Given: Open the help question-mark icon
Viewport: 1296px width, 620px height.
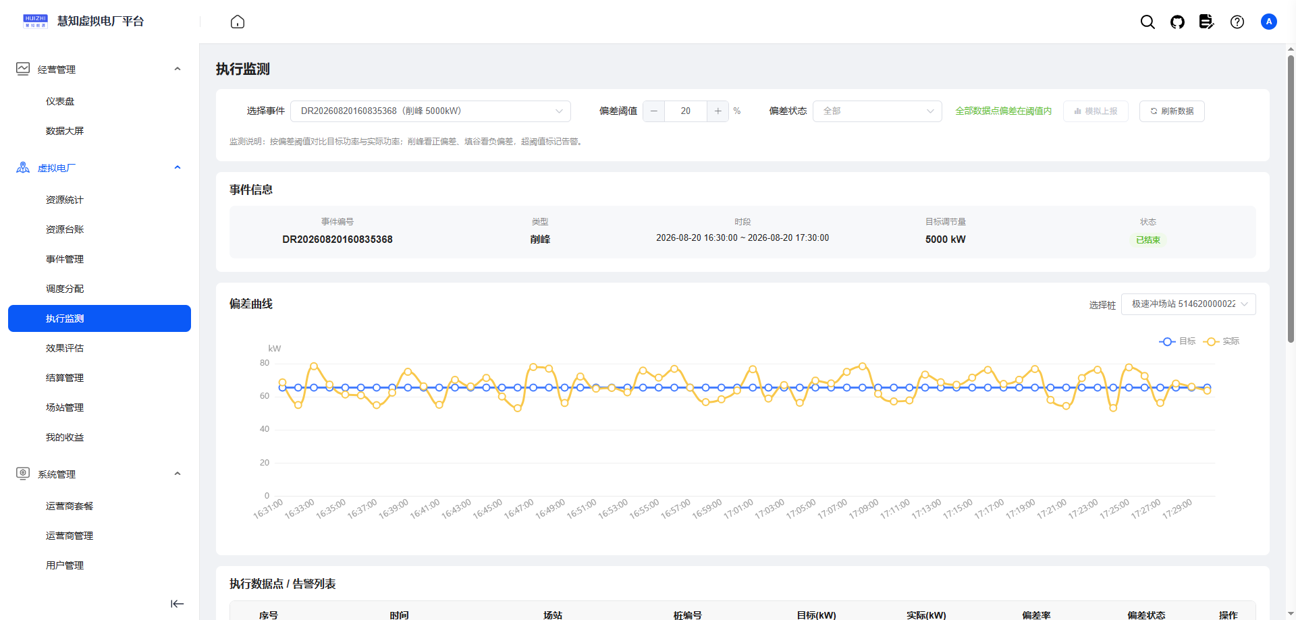Looking at the screenshot, I should [x=1237, y=22].
